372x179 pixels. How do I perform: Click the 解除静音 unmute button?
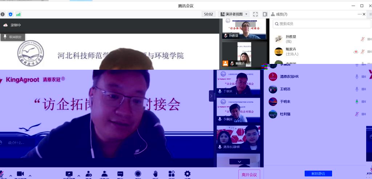(x=318, y=174)
